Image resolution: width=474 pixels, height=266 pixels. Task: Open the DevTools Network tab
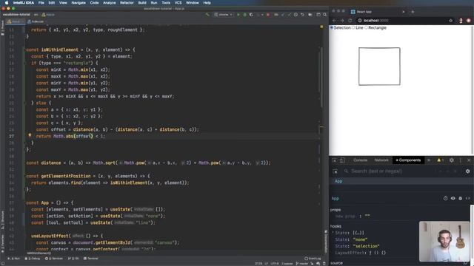click(381, 160)
